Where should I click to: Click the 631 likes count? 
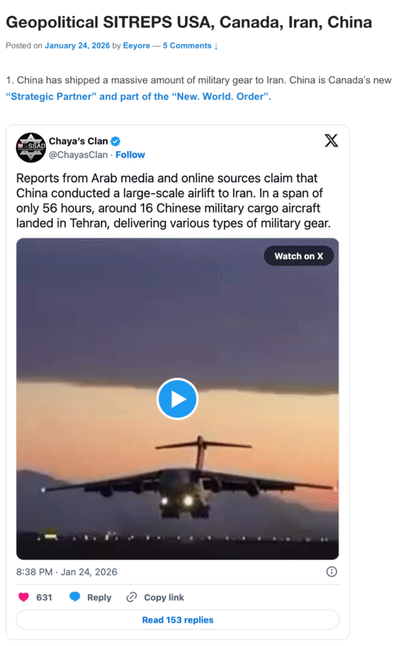tap(44, 597)
